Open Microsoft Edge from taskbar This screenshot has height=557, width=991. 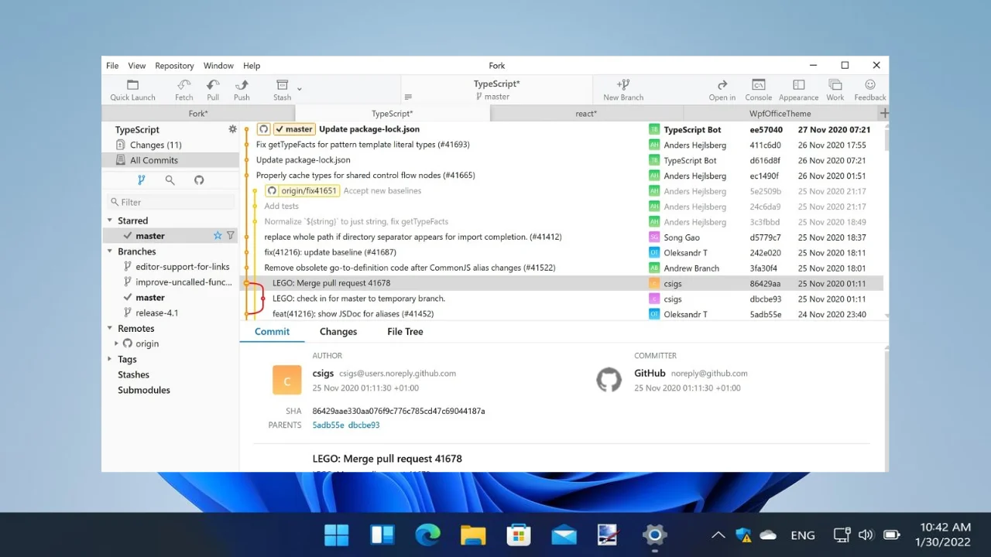click(427, 535)
